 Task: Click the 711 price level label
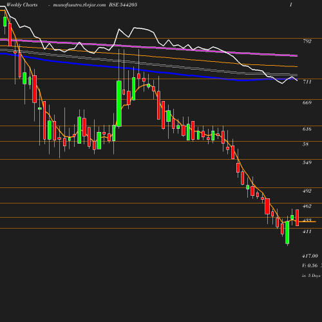(x=307, y=82)
